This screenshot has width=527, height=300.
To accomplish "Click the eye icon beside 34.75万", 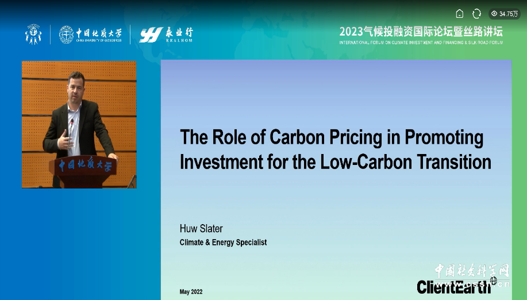I will tap(494, 14).
